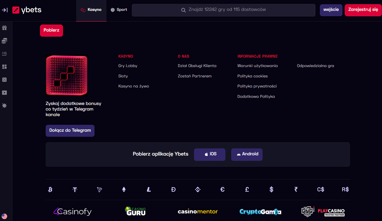Expand the sidebar with the arrow icon
Image resolution: width=382 pixels, height=221 pixels.
pos(5,10)
